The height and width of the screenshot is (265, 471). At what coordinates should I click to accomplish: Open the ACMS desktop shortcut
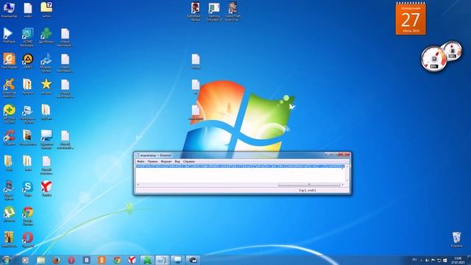[x=28, y=38]
